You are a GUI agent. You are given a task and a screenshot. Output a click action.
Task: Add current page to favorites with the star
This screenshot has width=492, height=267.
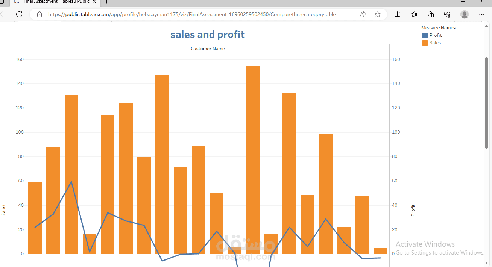pyautogui.click(x=377, y=14)
